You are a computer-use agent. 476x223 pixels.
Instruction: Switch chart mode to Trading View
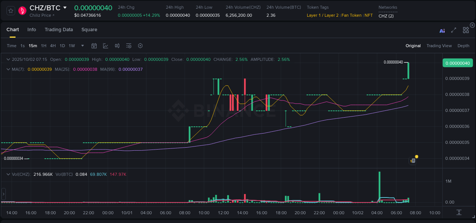click(439, 46)
